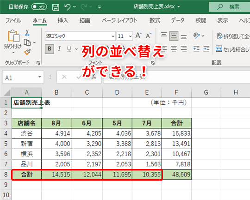Open the データ ribbon tab
This screenshot has height=200, width=250.
pyautogui.click(x=178, y=20)
